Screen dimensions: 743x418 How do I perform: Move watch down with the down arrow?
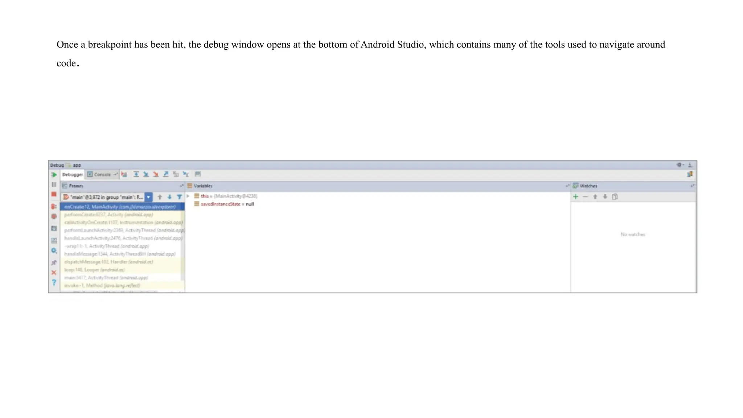coord(605,197)
